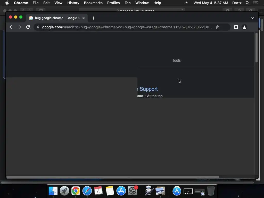Open Finder from the Dock
The image size is (264, 198).
point(53,191)
